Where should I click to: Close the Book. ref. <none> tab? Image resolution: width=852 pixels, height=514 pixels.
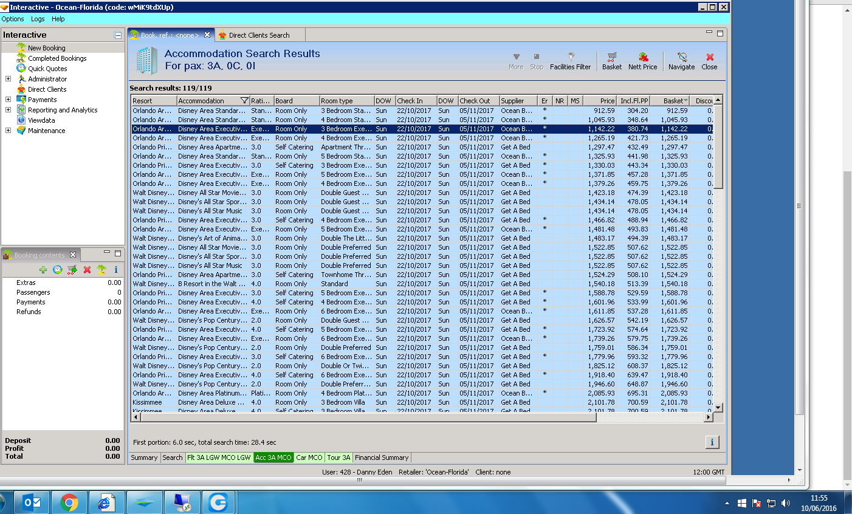click(x=207, y=35)
